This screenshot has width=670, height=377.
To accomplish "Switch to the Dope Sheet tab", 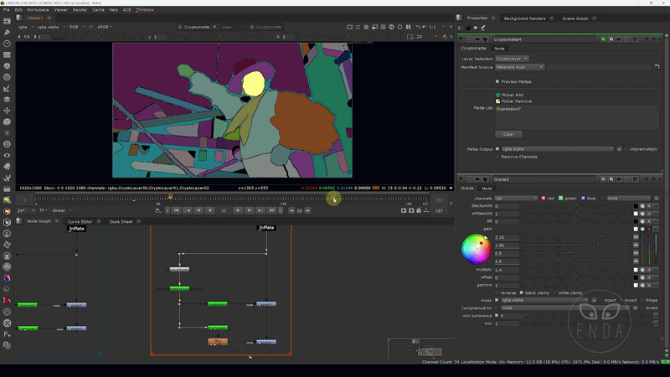I will 121,221.
